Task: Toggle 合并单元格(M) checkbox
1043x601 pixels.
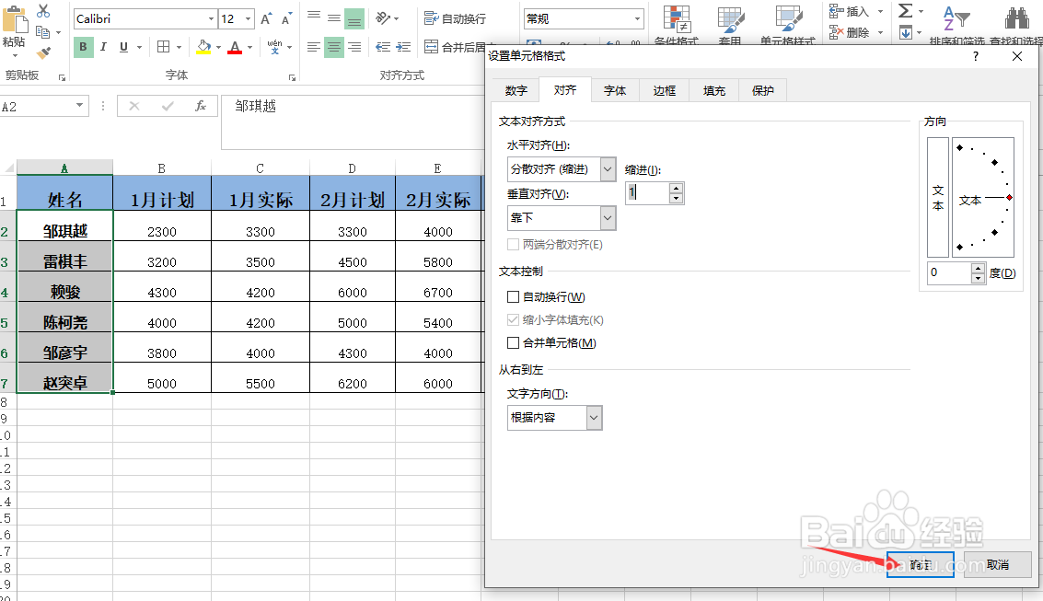Action: (513, 343)
